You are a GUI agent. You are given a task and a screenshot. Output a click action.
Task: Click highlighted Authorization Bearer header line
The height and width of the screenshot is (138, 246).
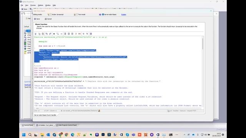(85, 57)
